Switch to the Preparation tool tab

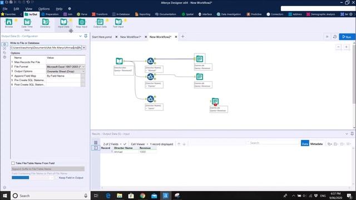tap(50, 14)
